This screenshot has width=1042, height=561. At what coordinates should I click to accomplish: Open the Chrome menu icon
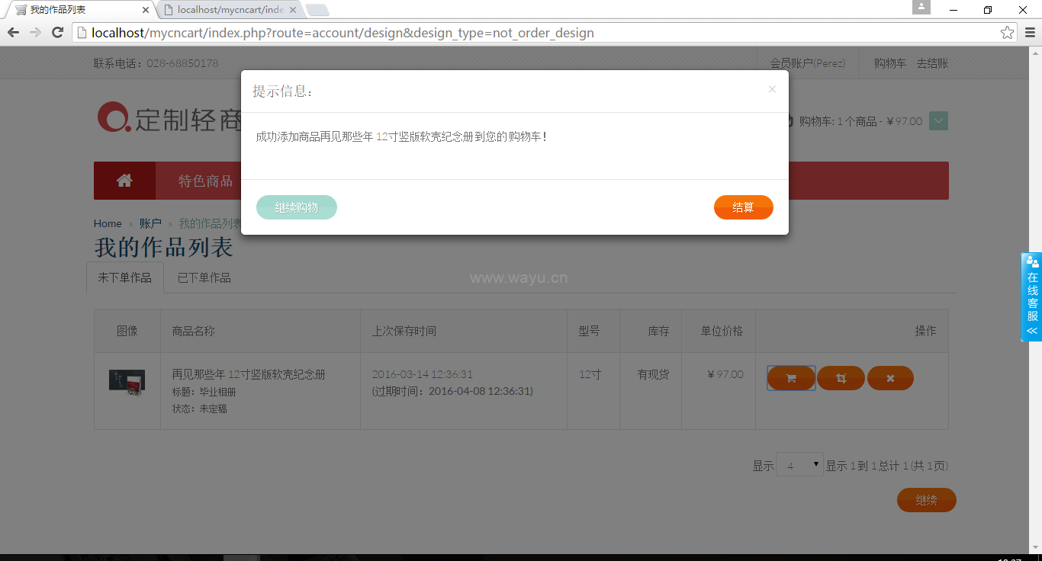1030,33
